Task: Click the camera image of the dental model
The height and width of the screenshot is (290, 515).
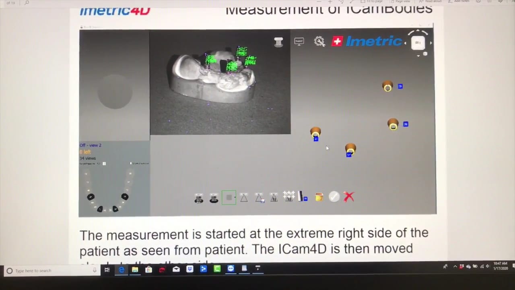Action: point(220,82)
